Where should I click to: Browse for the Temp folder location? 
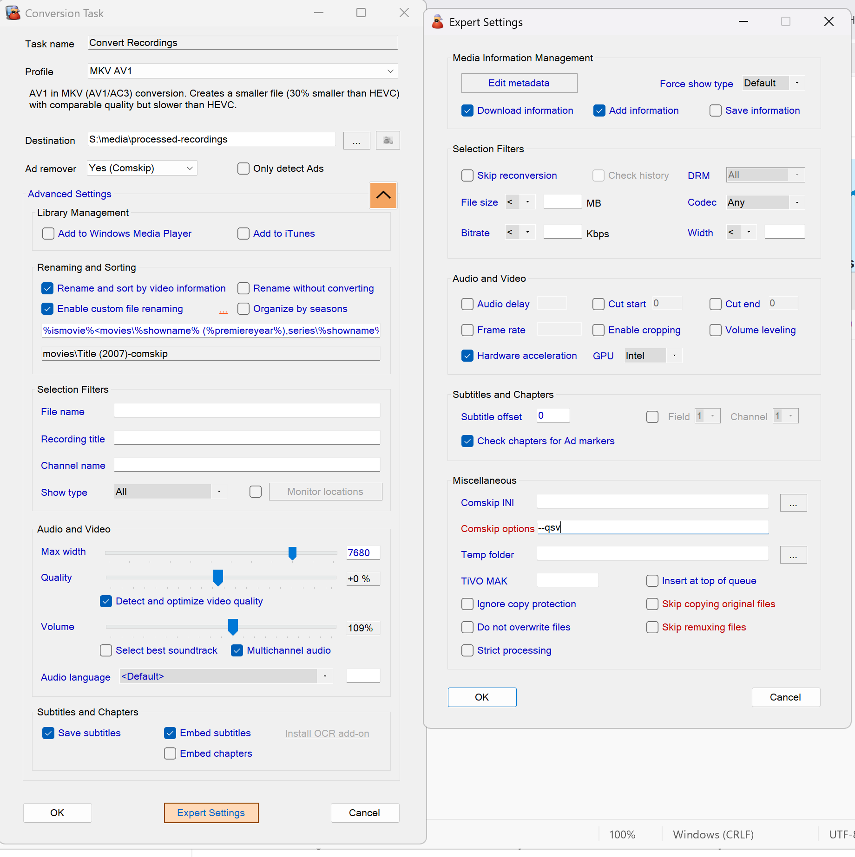coord(793,555)
